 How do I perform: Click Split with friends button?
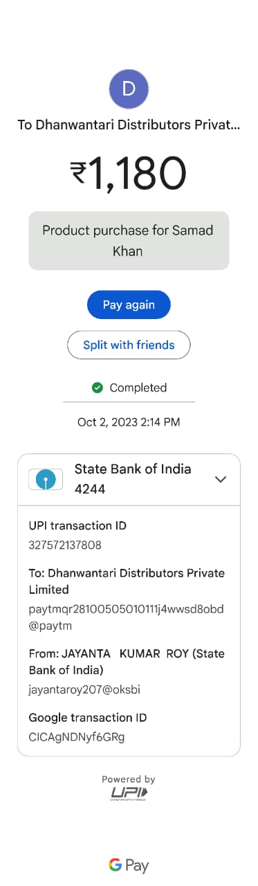pos(129,345)
